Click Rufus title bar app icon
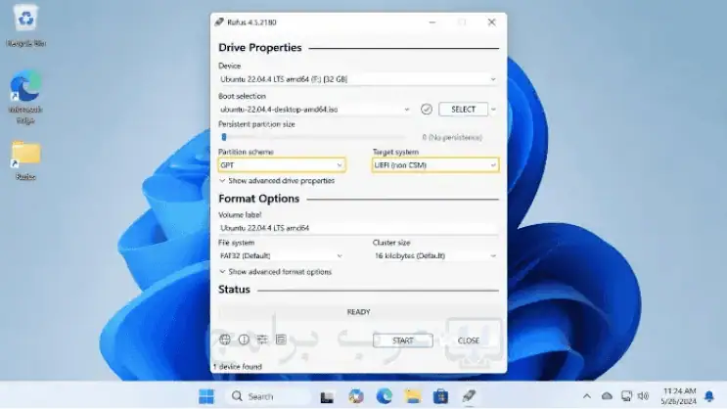Viewport: 727px width, 409px height. 219,23
